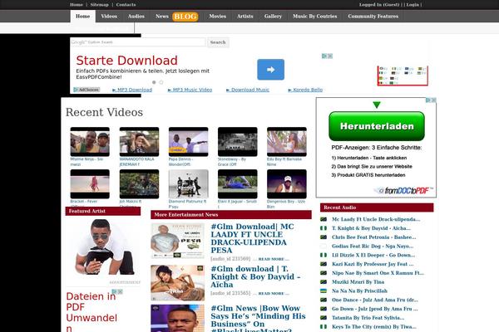
Task: Open the Home tab in main menu
Action: click(x=82, y=17)
